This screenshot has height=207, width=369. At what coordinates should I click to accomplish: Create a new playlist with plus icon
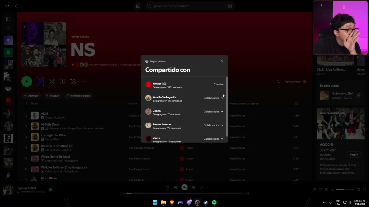tap(8, 28)
